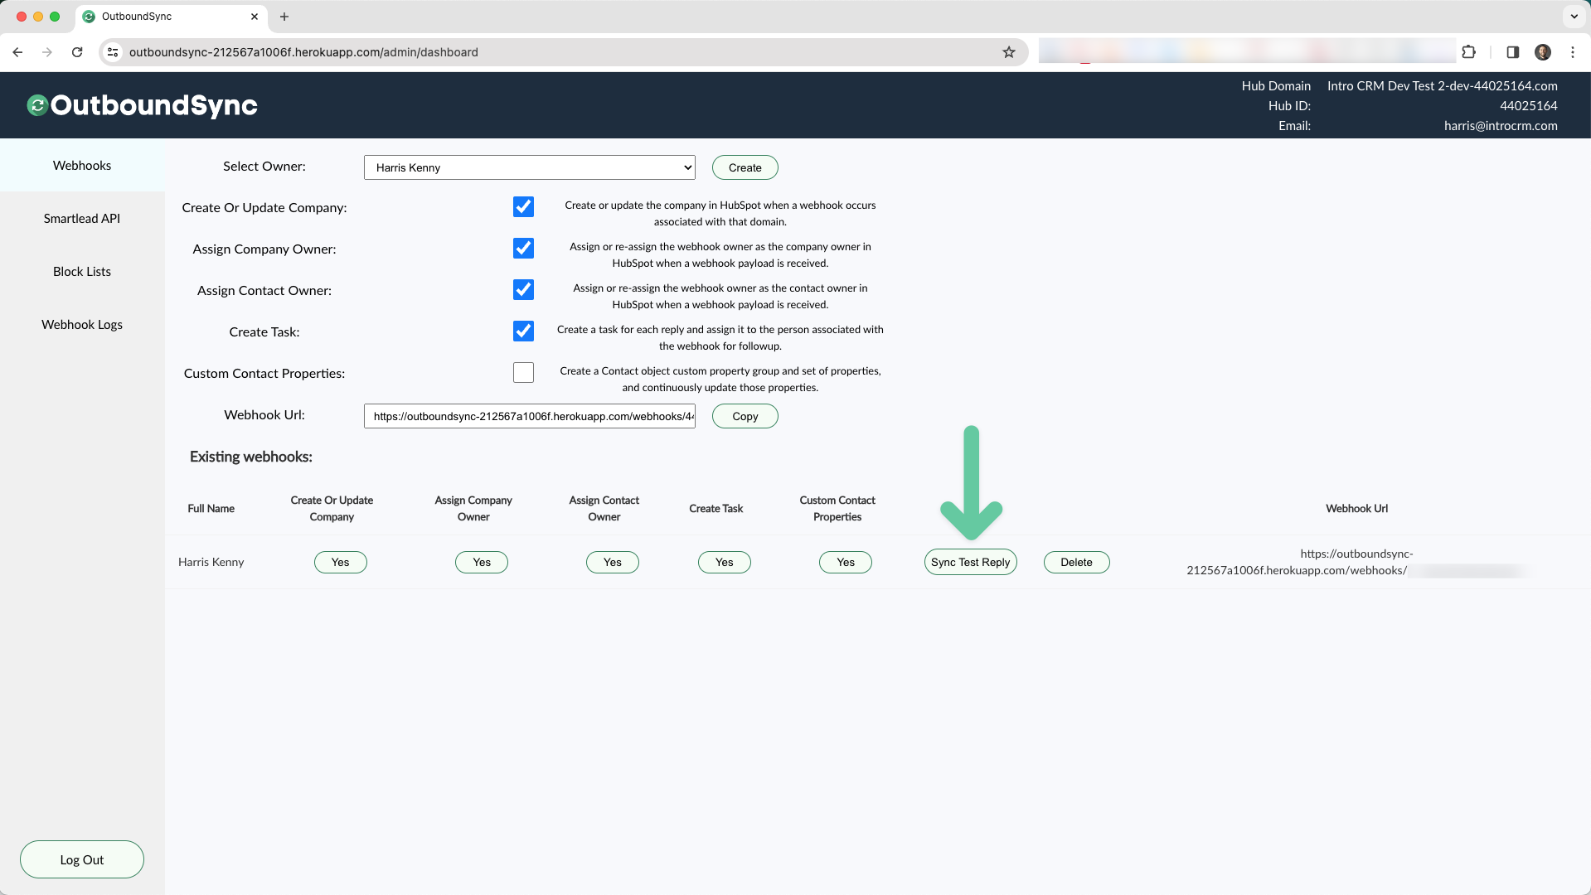Screen dimensions: 1591x895
Task: Delete the Harris Kenny webhook
Action: [1076, 562]
